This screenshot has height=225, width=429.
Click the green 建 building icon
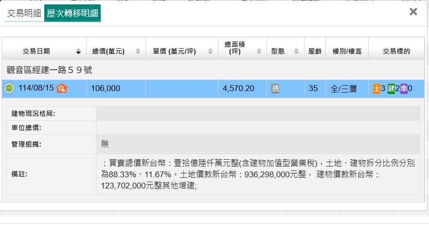click(x=391, y=89)
